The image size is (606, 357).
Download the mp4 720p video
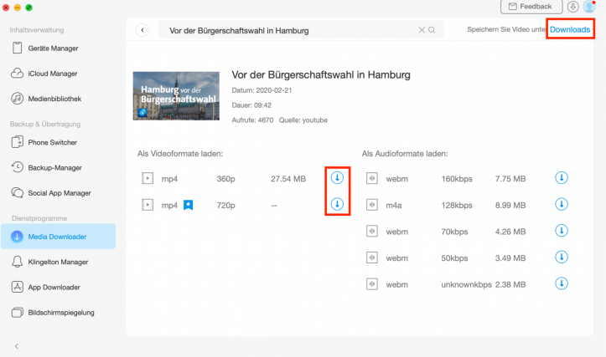coord(337,204)
